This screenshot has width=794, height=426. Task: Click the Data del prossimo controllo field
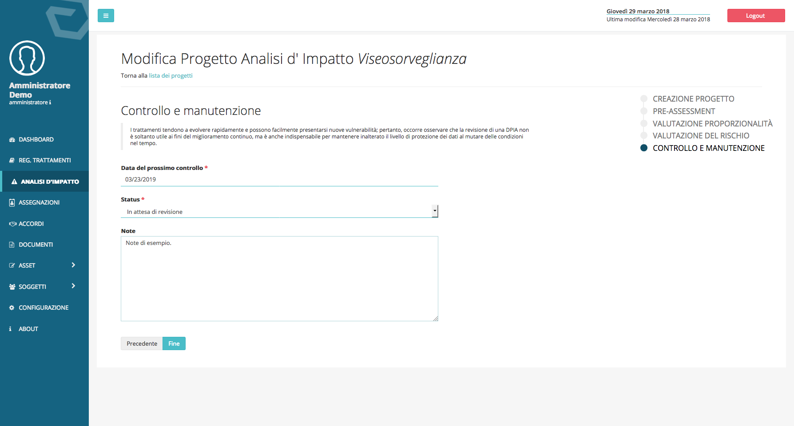279,179
